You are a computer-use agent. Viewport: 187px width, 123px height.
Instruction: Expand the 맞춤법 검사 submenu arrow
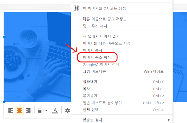(x=169, y=120)
